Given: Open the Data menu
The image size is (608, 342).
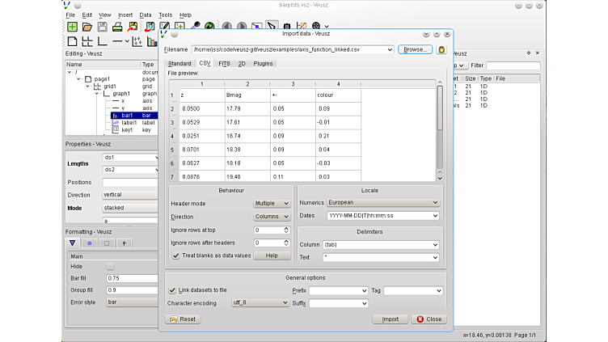Looking at the screenshot, I should pyautogui.click(x=146, y=15).
